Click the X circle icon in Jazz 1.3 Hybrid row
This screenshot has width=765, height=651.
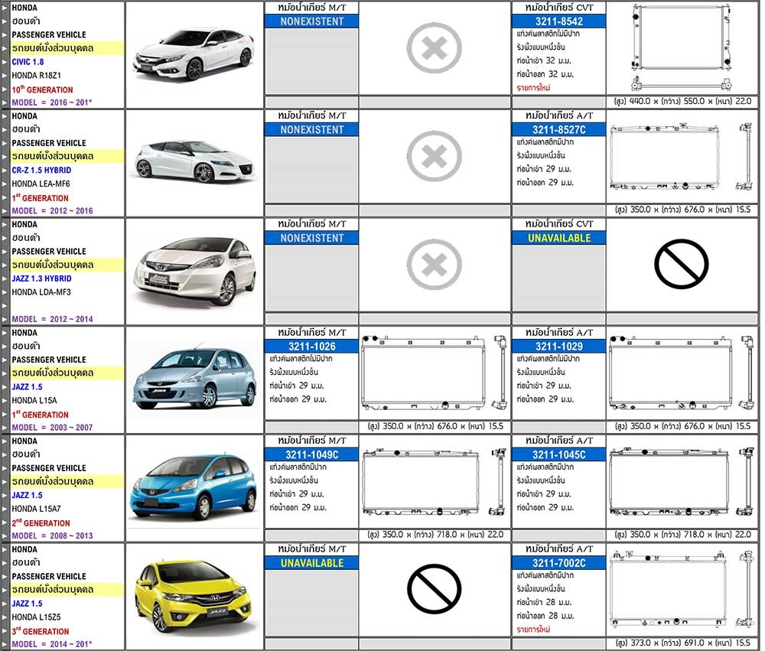point(435,265)
